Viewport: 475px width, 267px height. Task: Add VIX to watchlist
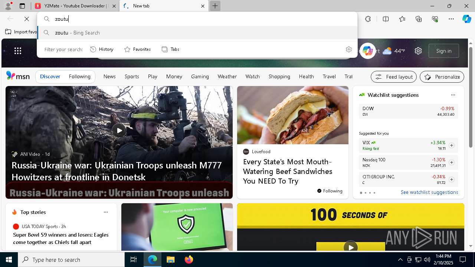451,145
